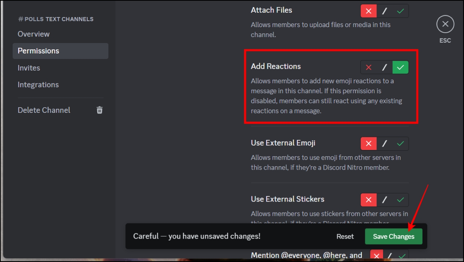The image size is (464, 262).
Task: Toggle Add Reactions to allowed
Action: (400, 67)
